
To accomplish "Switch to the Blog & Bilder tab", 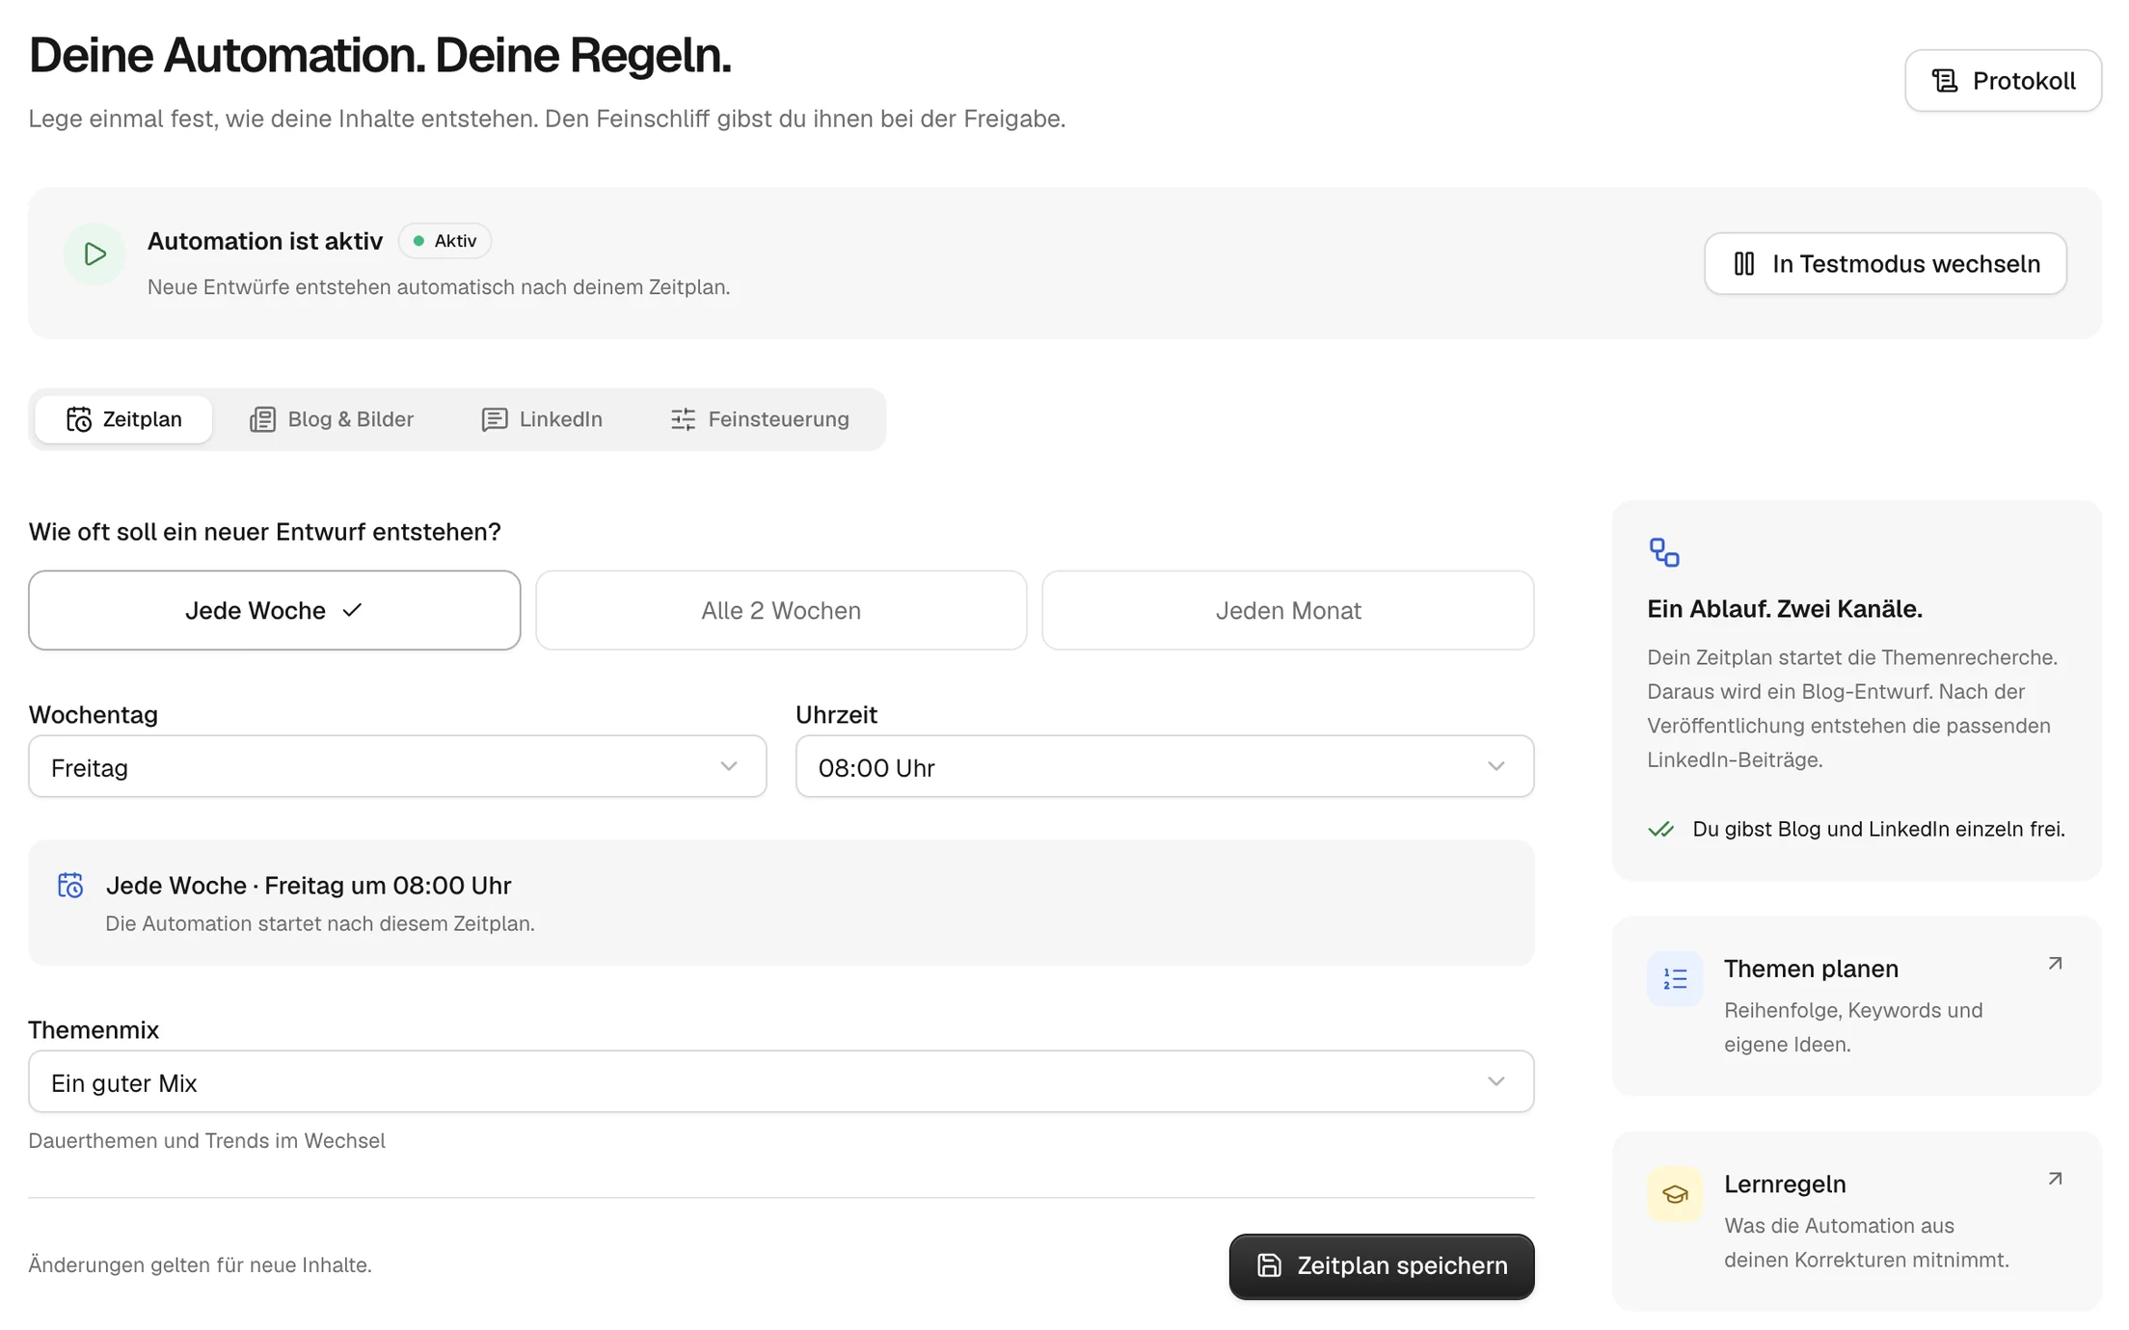I will pos(332,419).
